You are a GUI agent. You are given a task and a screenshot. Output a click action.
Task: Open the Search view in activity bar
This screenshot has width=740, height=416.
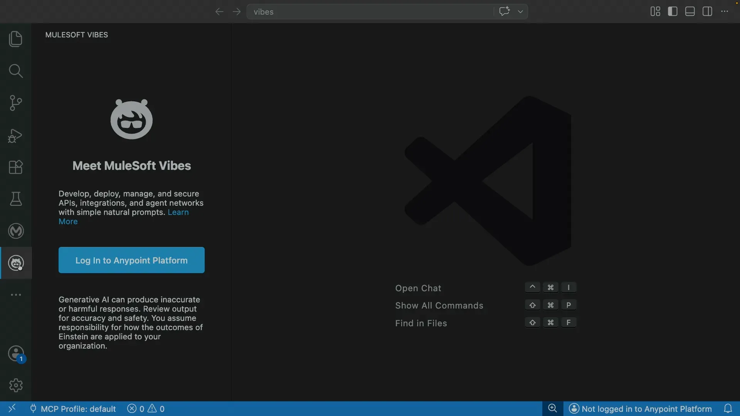click(x=16, y=71)
